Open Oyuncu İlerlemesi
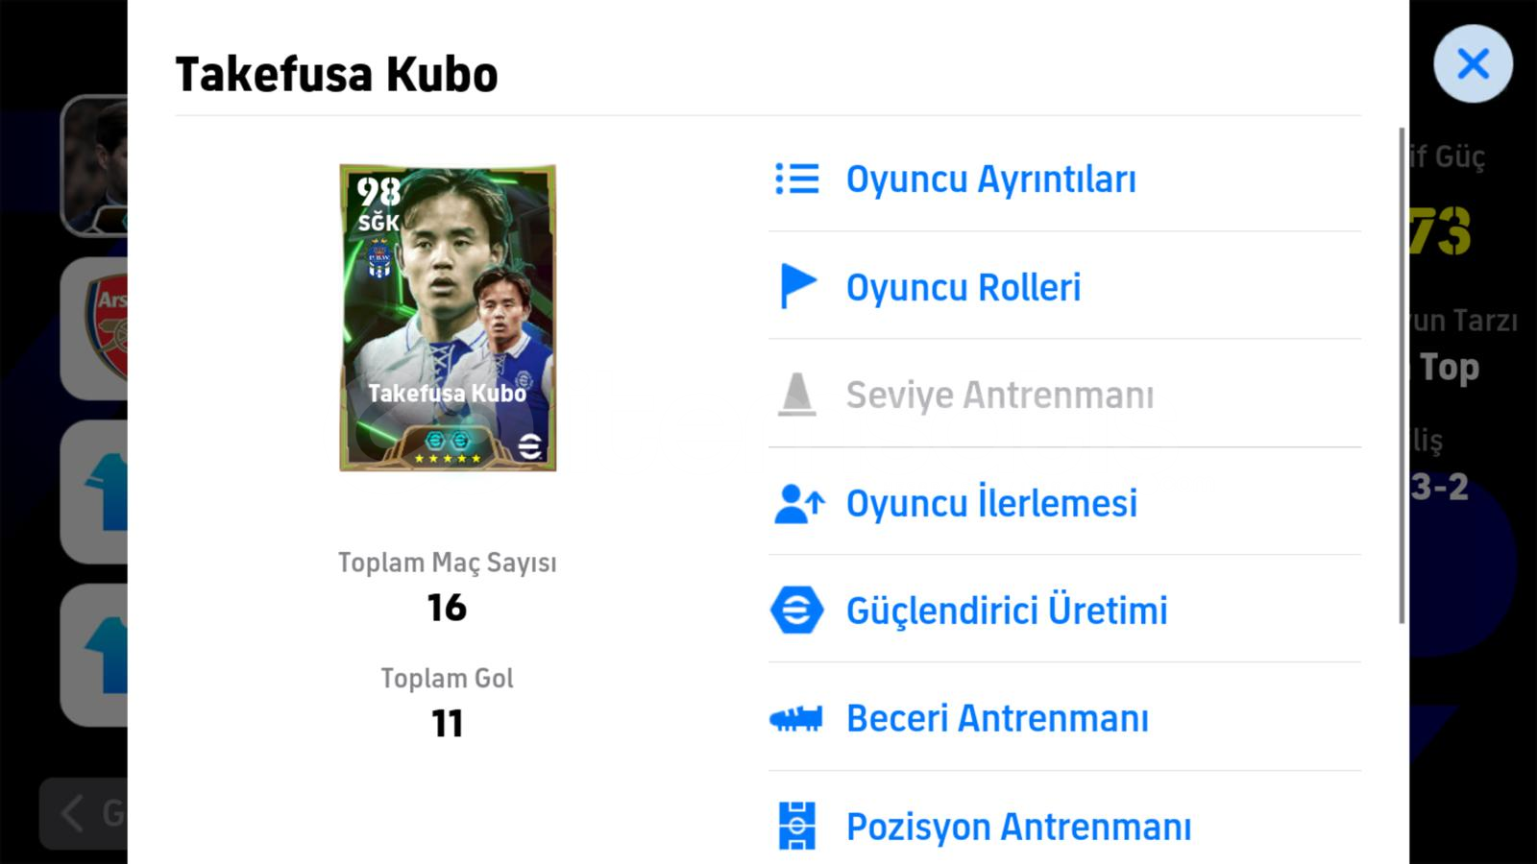Image resolution: width=1537 pixels, height=864 pixels. (1064, 502)
